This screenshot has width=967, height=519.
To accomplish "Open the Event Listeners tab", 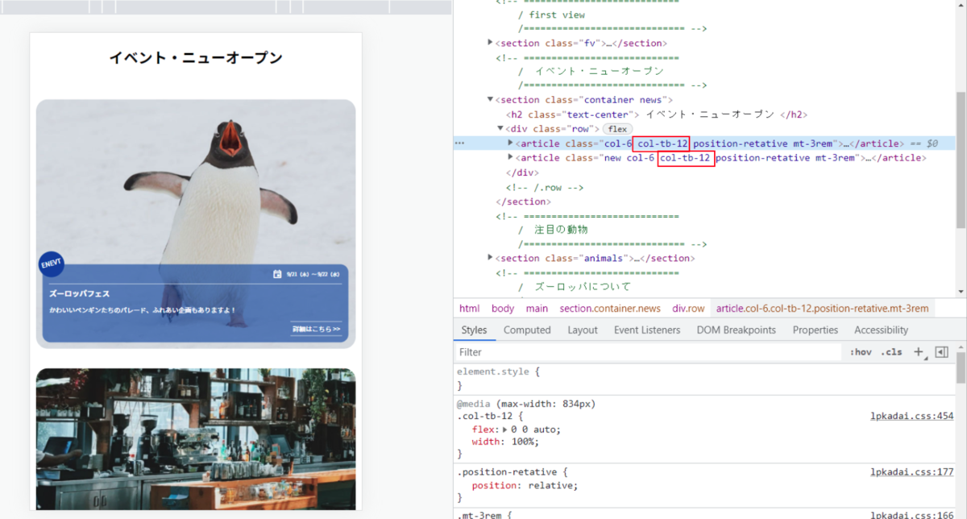I will [647, 330].
